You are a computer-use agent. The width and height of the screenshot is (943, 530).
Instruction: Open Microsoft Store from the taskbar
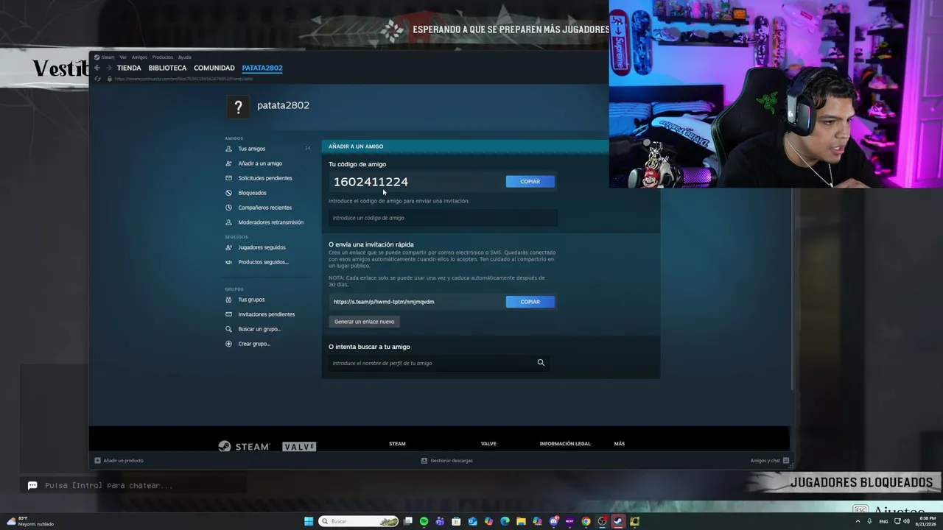pos(456,521)
